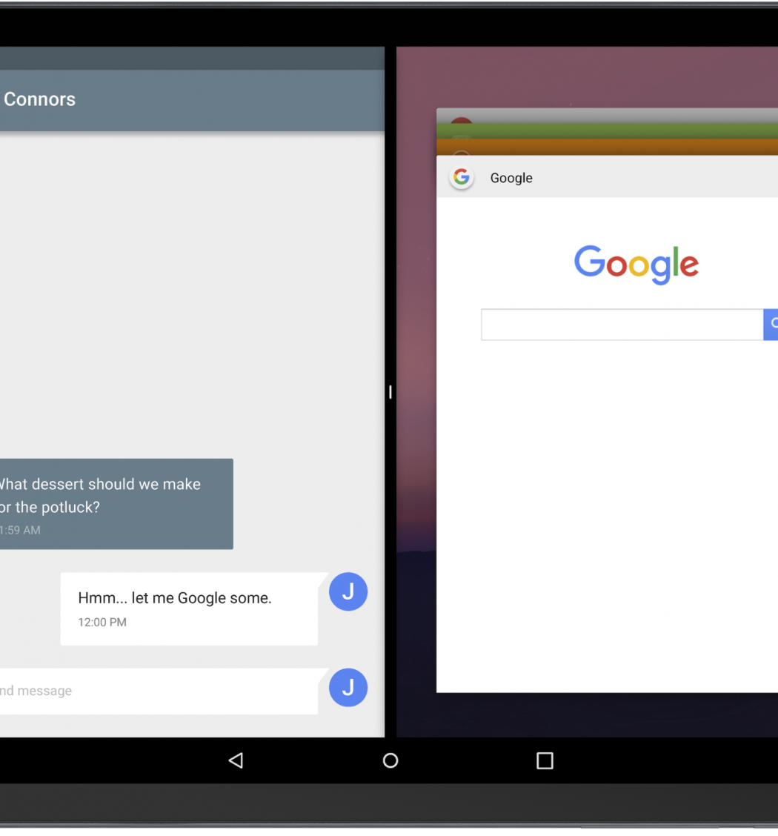
Task: Tap the J avatar next to 'Hmm... let me Google some.'
Action: pyautogui.click(x=348, y=591)
